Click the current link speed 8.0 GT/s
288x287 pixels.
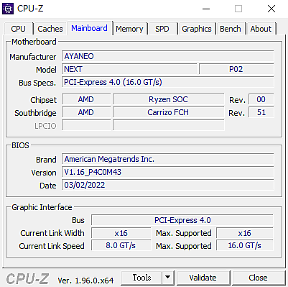[x=121, y=246]
